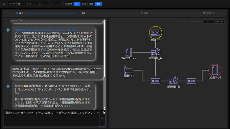Toggle the Line style option
This screenshot has width=230, height=129.
coord(77,4)
